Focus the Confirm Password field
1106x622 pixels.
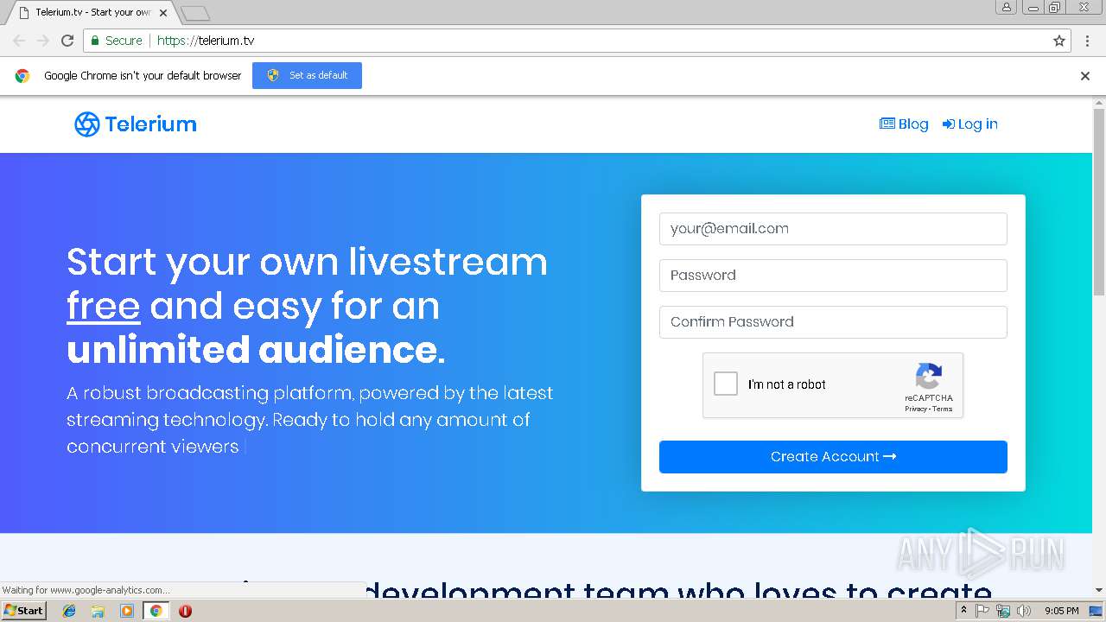pos(833,322)
